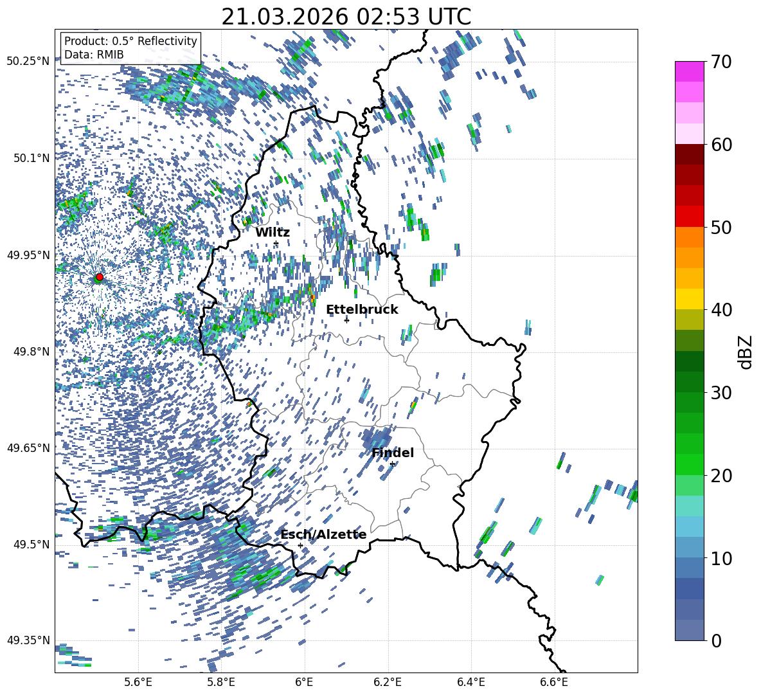The height and width of the screenshot is (695, 761).
Task: Click the red radar site marker
Action: coord(100,276)
